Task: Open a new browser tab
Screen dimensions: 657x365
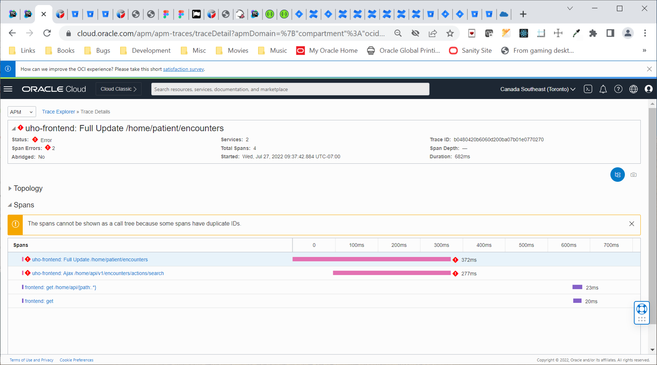Action: tap(523, 14)
